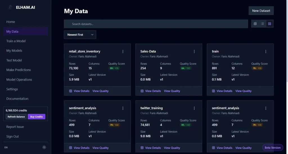Click the ELHAM.AI logo icon
The height and width of the screenshot is (154, 288).
(10, 7)
